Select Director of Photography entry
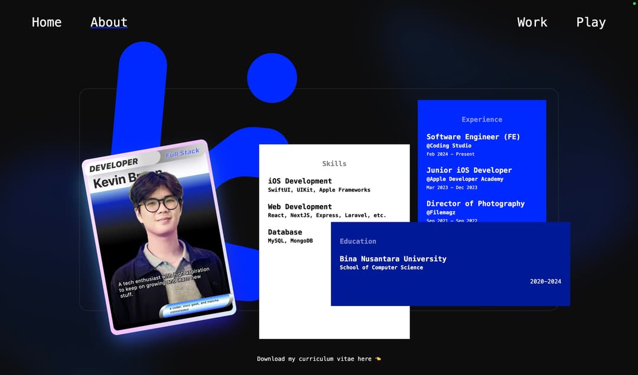 pos(475,203)
